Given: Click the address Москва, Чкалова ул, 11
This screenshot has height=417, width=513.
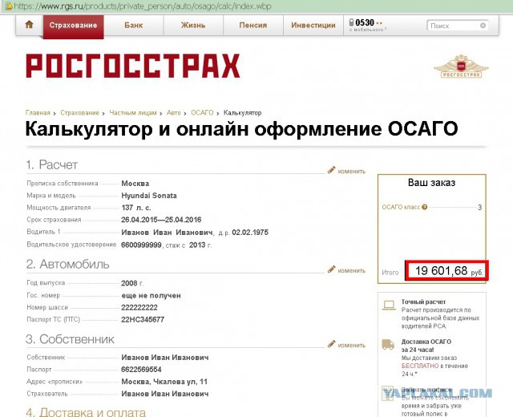Looking at the screenshot, I should [x=164, y=382].
